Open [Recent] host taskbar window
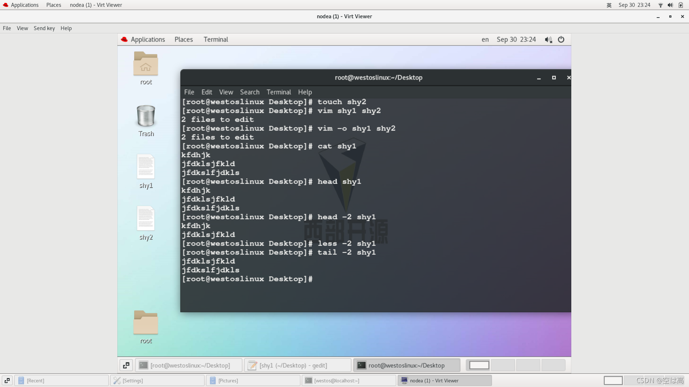 click(x=61, y=381)
